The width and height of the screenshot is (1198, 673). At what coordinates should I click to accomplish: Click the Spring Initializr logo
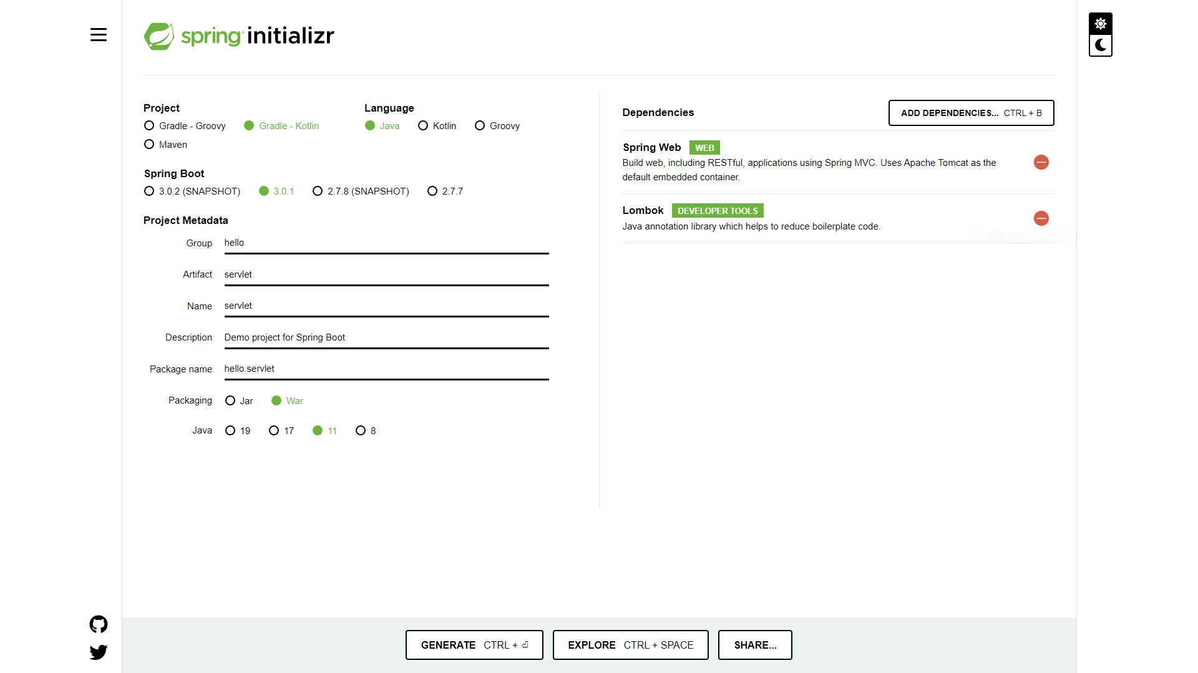point(239,36)
